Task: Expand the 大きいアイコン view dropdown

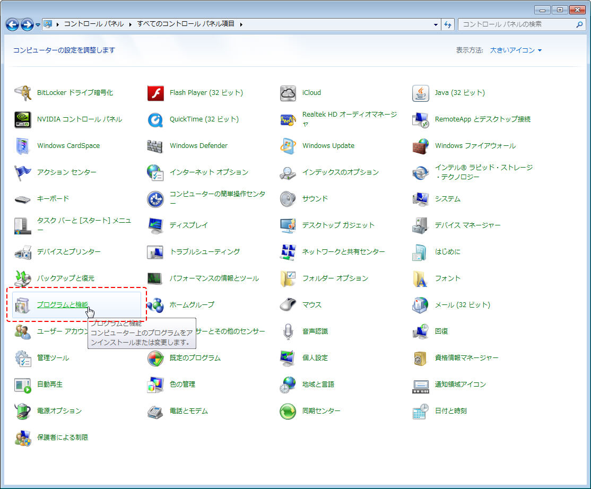Action: pos(516,50)
